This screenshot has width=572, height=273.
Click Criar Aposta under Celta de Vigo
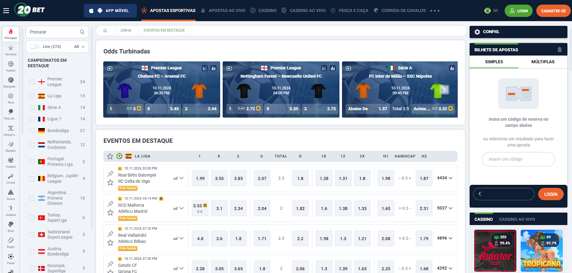click(x=128, y=188)
